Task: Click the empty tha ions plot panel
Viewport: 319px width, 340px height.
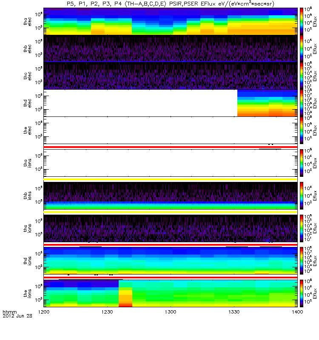Action: [x=171, y=163]
